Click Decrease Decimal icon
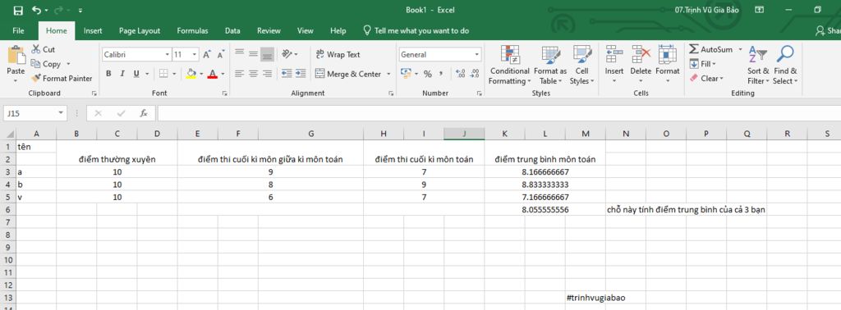The image size is (841, 310). click(474, 74)
